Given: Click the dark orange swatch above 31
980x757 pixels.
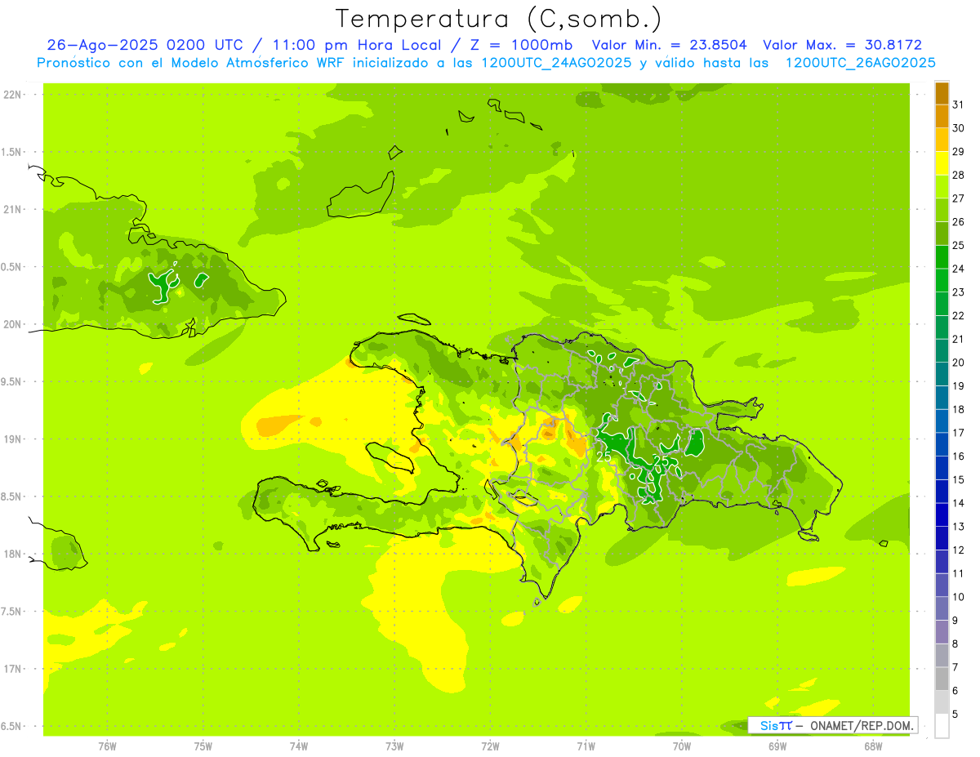Looking at the screenshot, I should 942,93.
